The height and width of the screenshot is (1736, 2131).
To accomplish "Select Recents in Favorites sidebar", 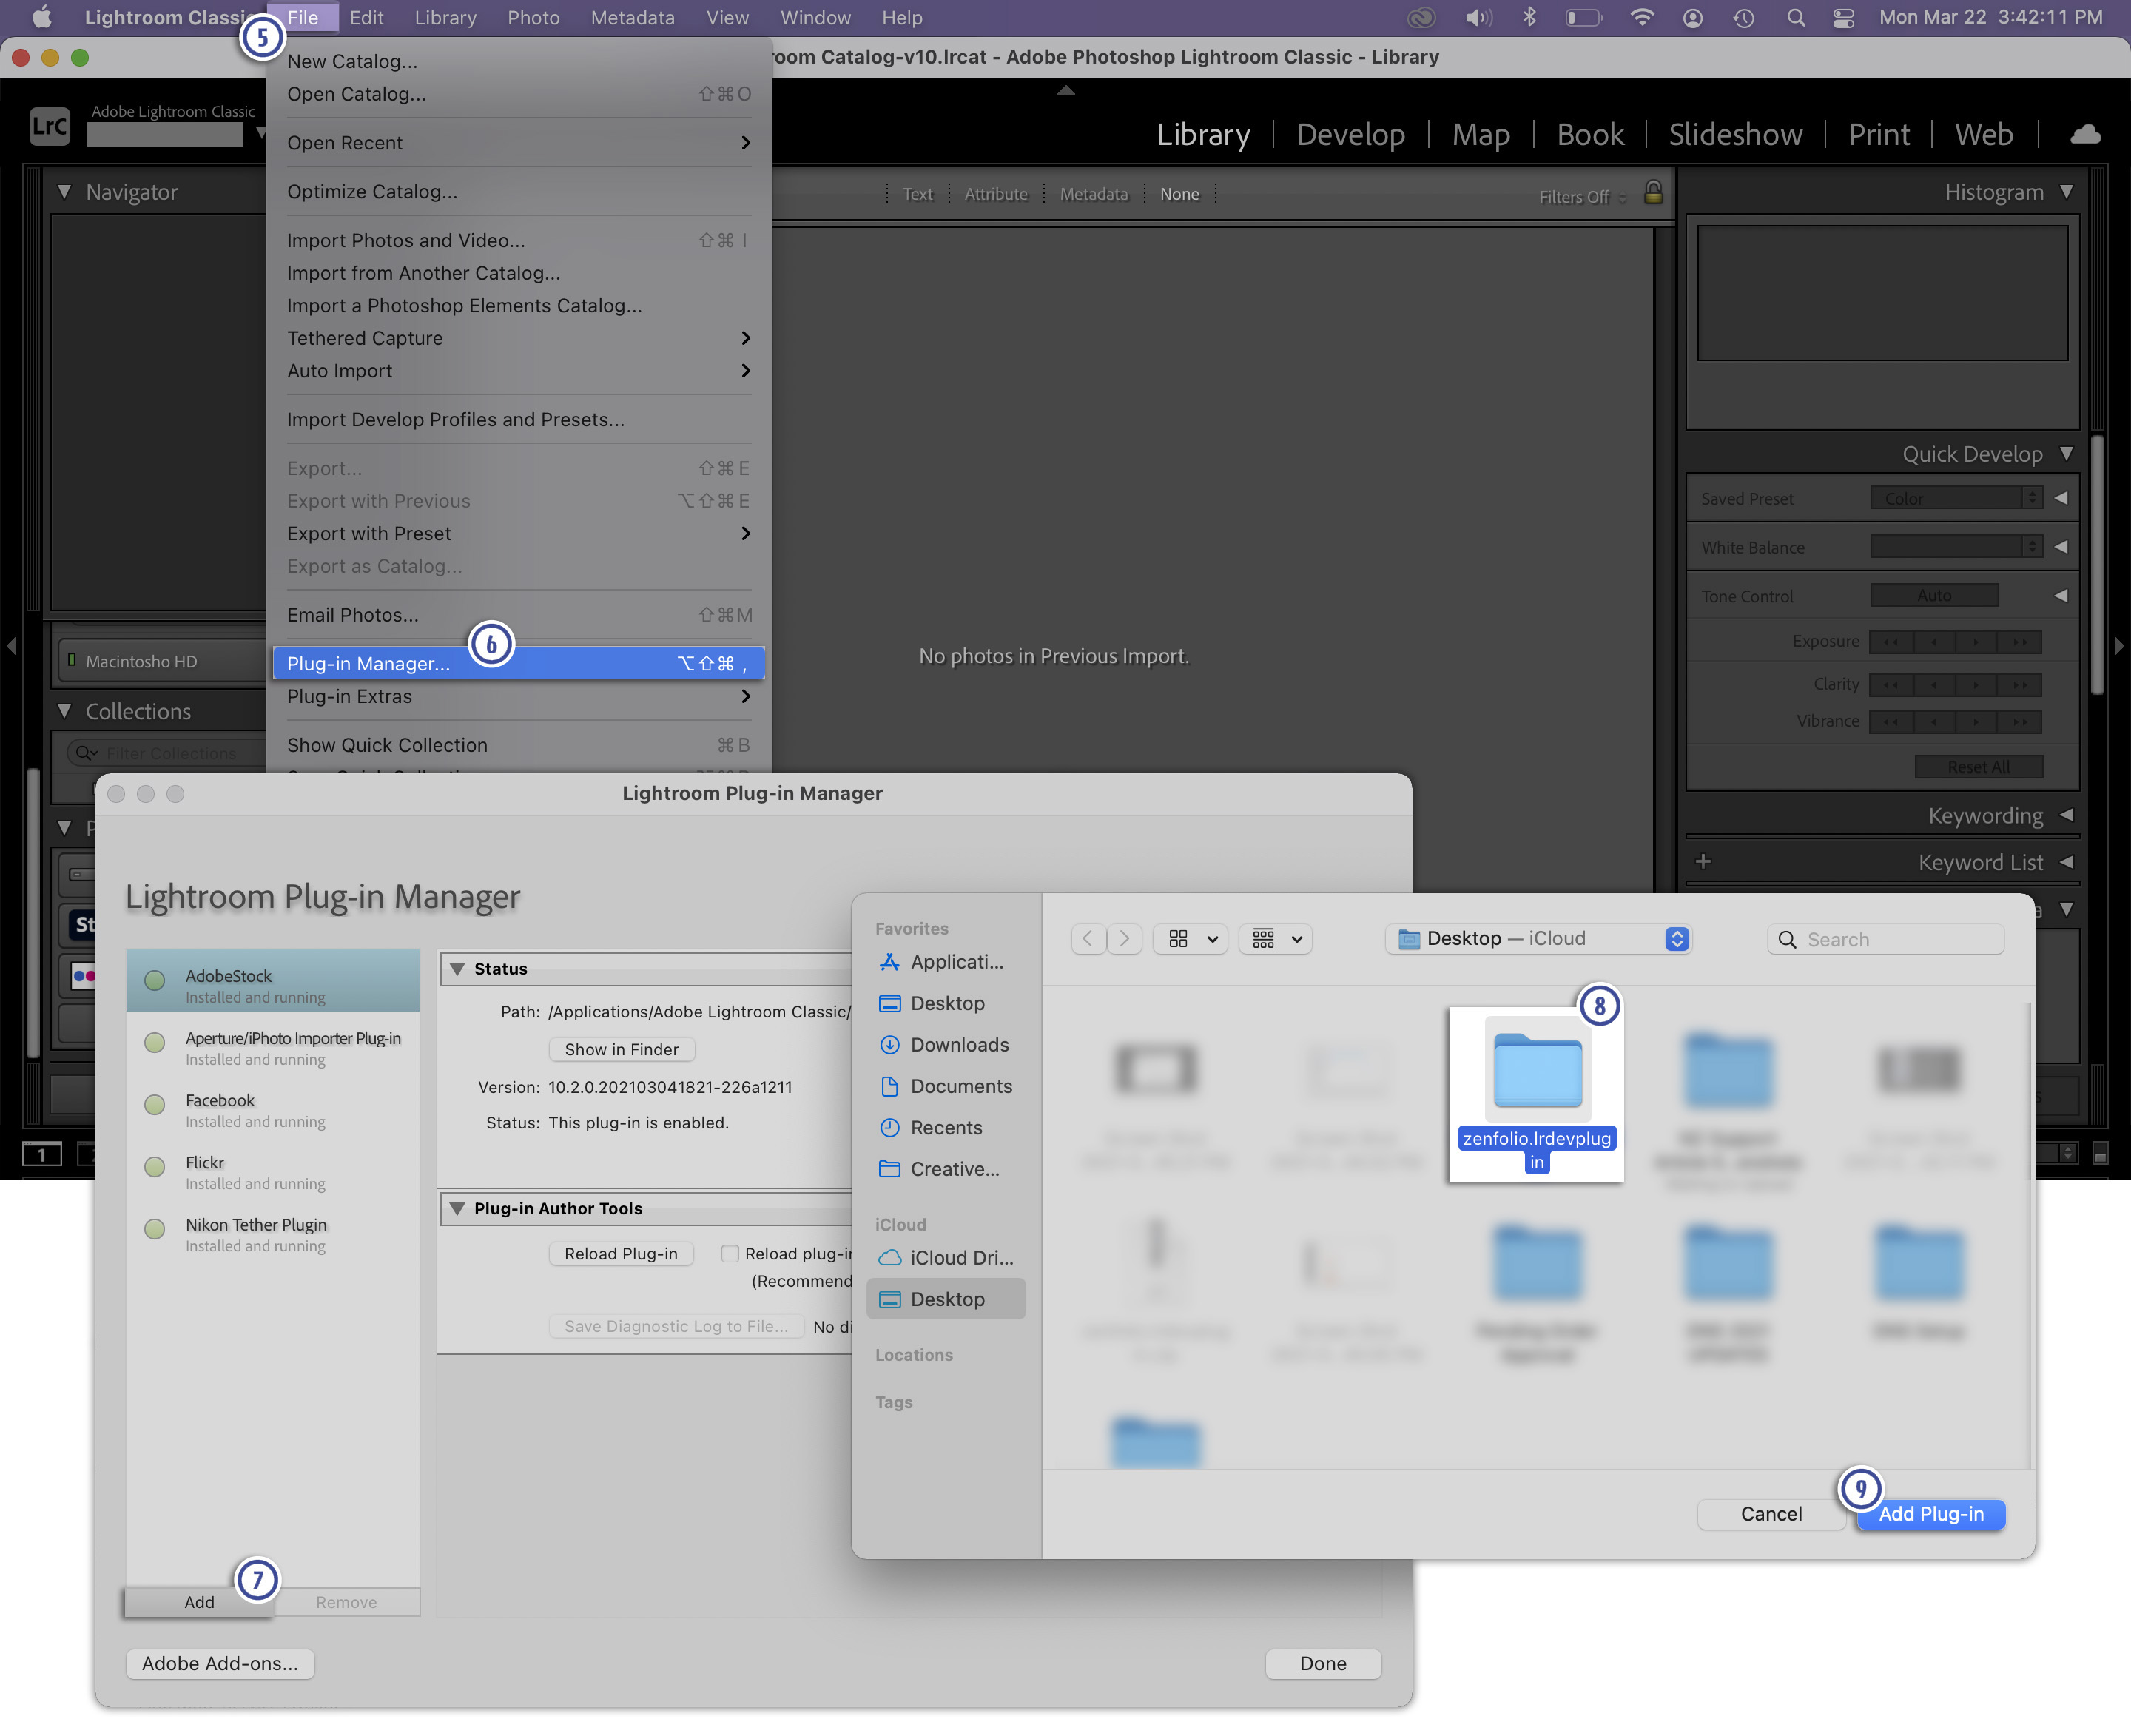I will 946,1127.
